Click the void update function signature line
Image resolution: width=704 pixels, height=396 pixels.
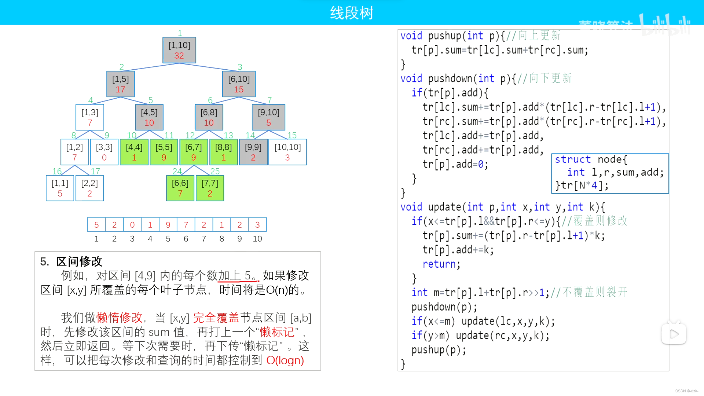(x=503, y=207)
